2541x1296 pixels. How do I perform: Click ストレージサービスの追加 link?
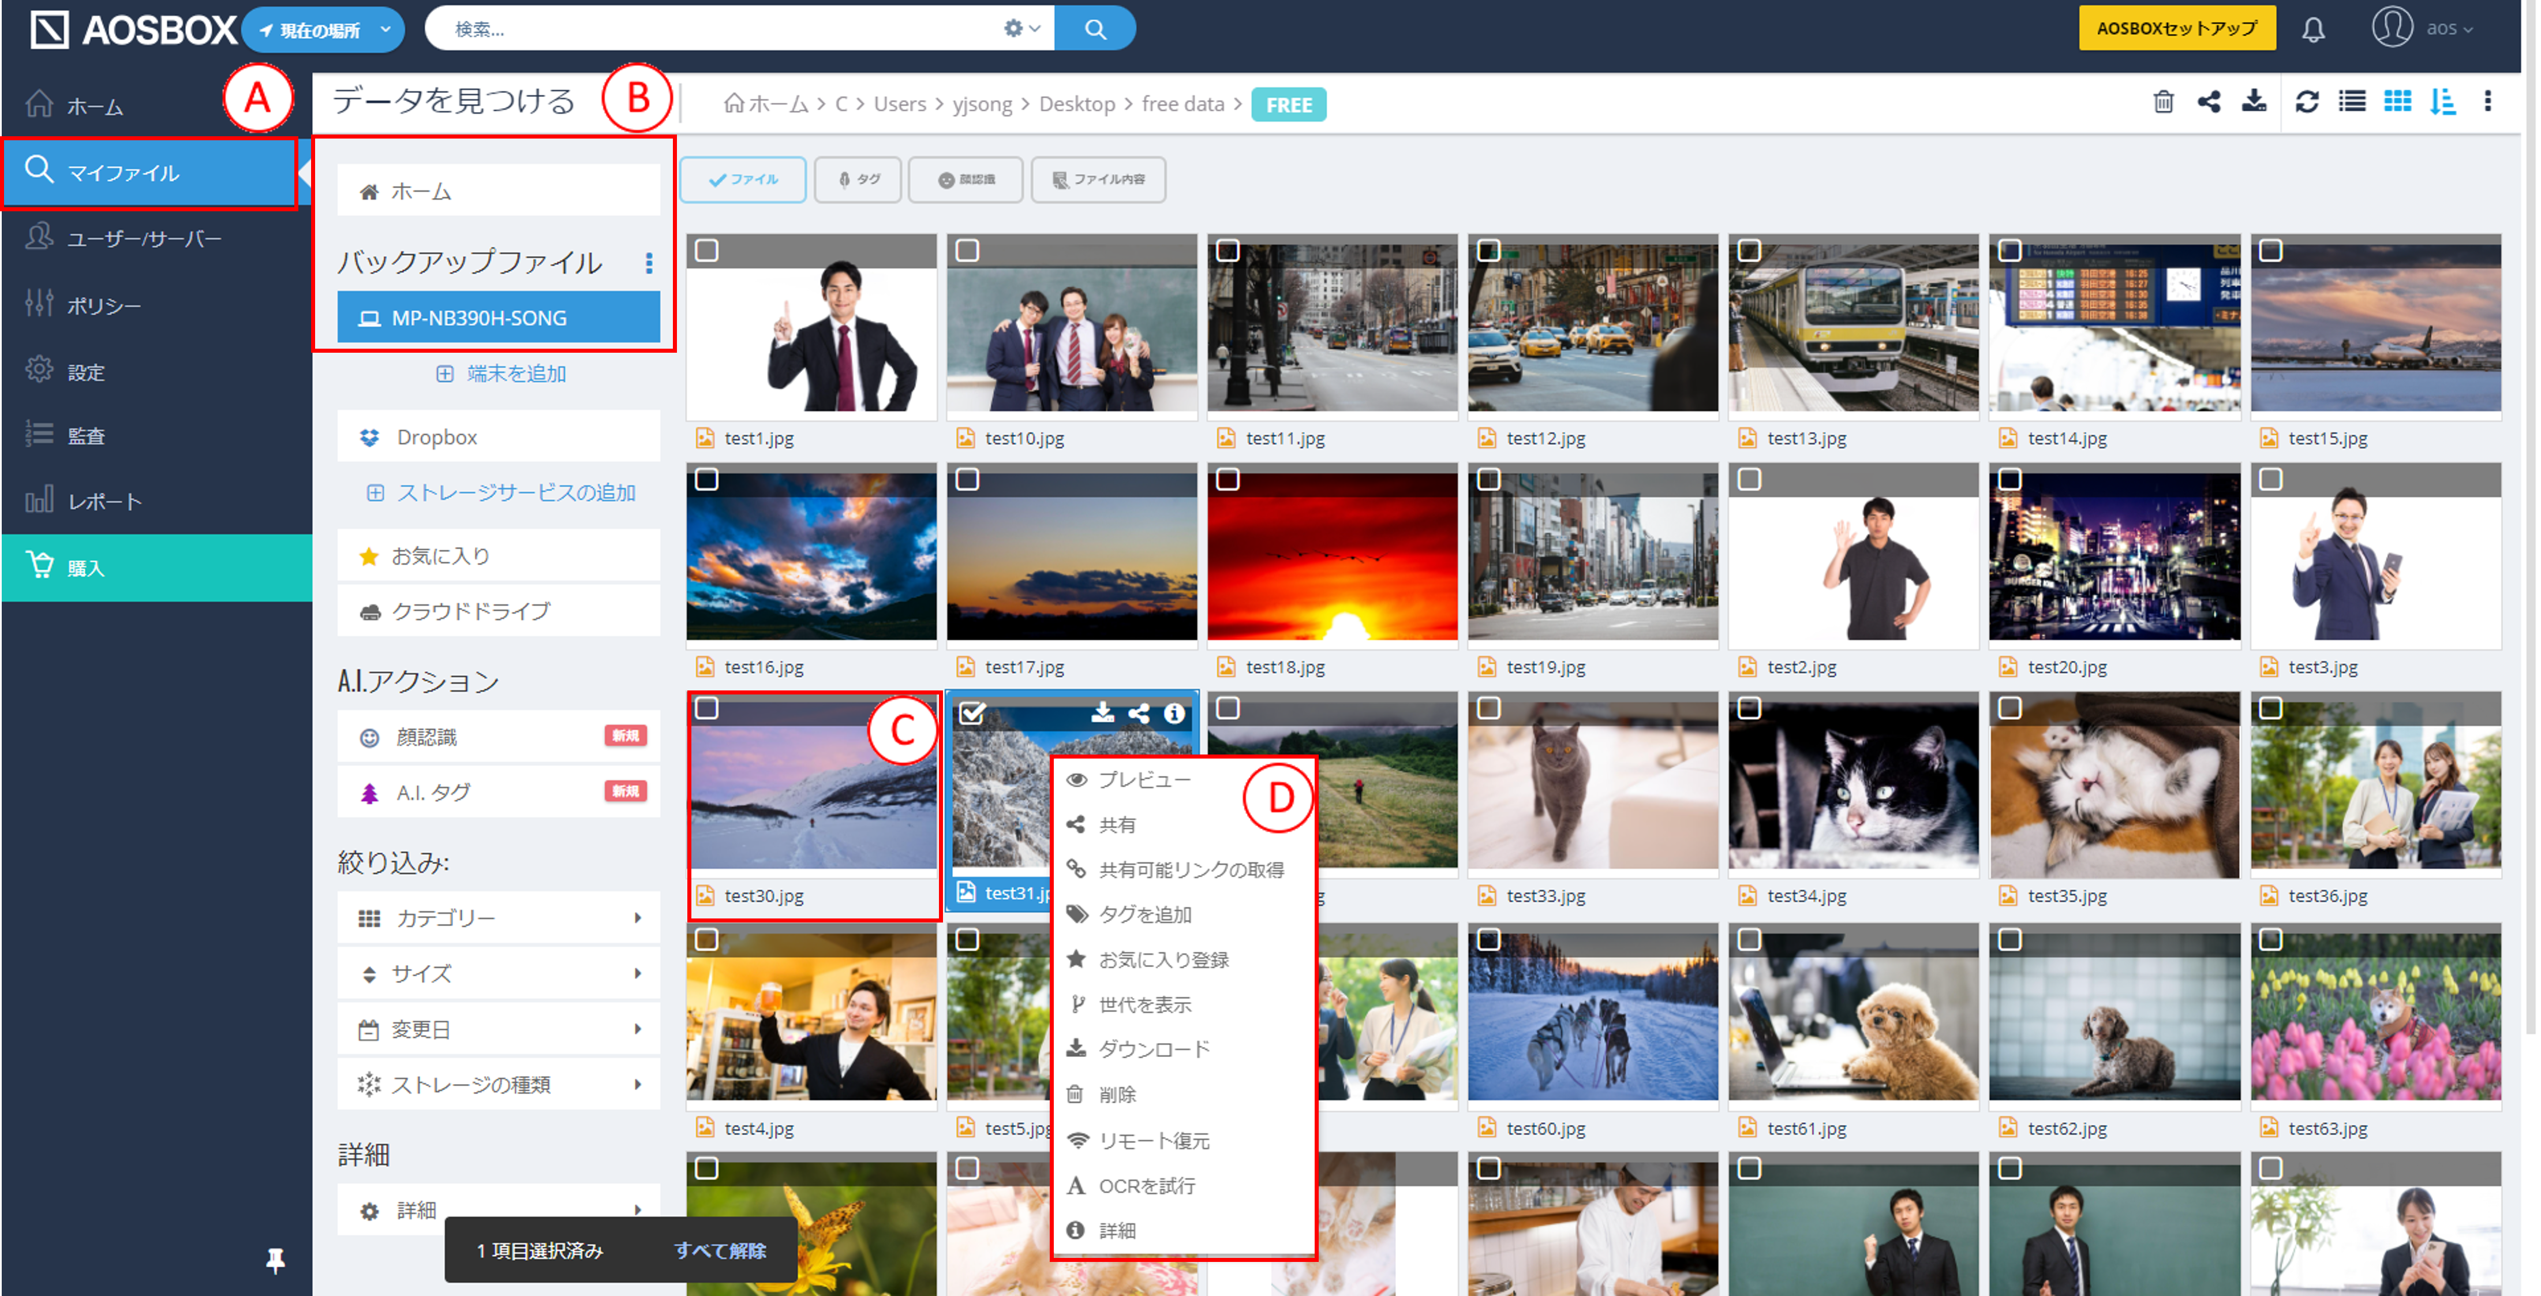point(501,492)
